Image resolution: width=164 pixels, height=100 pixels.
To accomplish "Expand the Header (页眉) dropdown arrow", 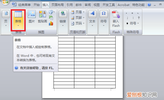I will [84, 12].
